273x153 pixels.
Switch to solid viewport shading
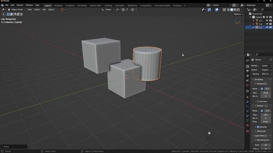(x=232, y=10)
